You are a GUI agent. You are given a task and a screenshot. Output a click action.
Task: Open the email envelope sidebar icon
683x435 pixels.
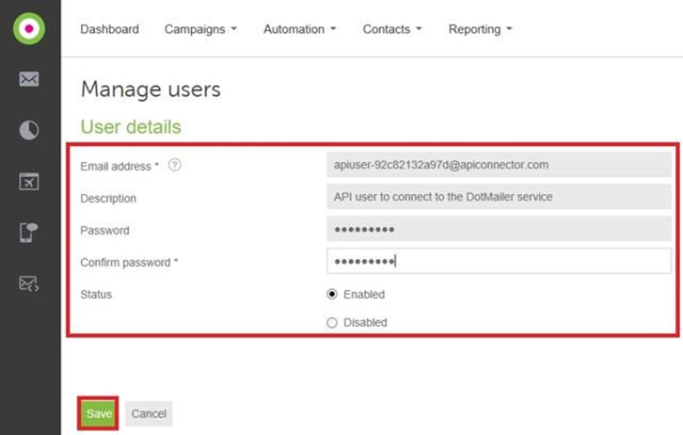[29, 80]
